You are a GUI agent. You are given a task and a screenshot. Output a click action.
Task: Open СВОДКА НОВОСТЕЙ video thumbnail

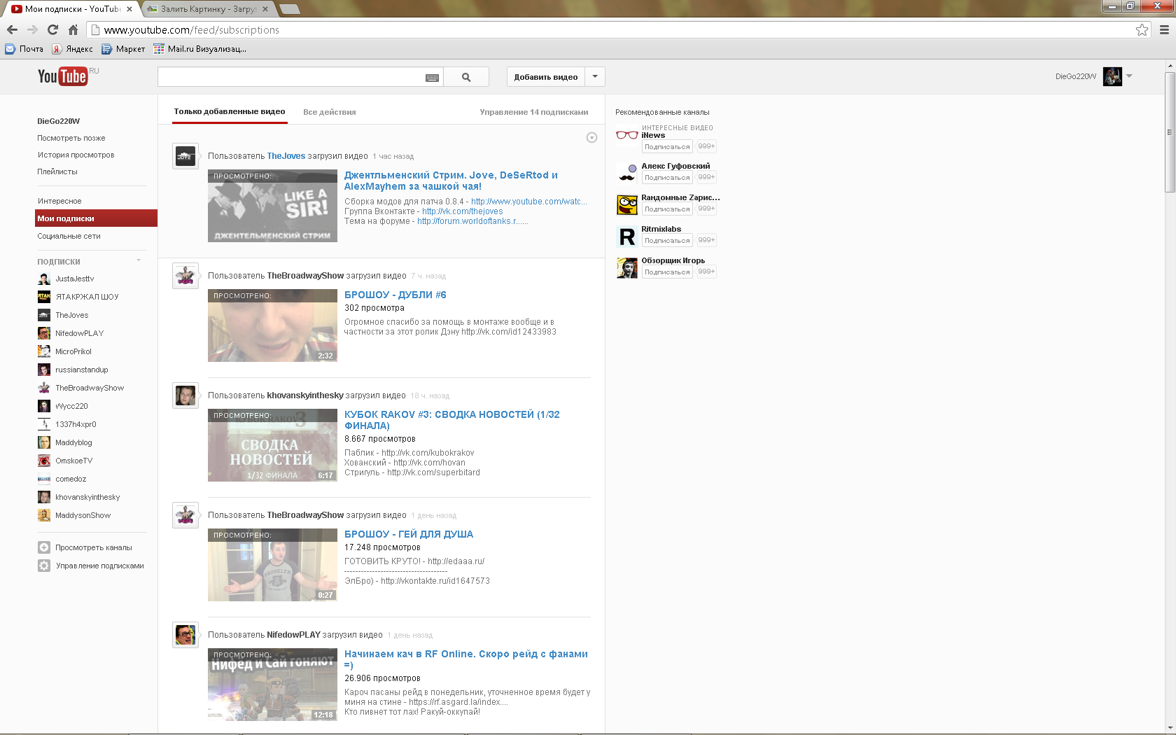pos(272,445)
